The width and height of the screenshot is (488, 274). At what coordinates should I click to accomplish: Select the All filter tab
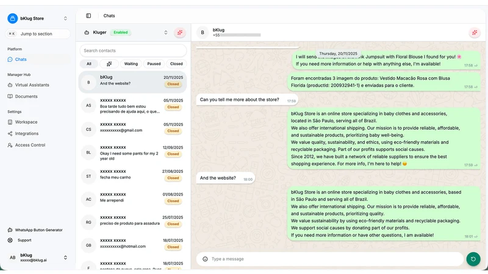click(88, 64)
